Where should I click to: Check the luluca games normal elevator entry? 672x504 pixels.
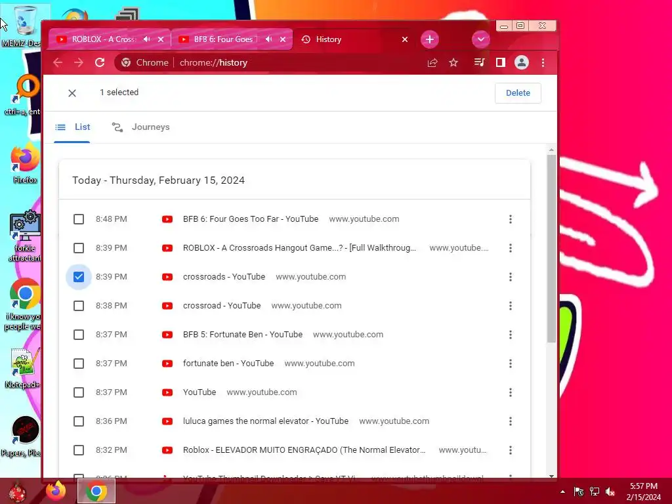[x=79, y=421]
